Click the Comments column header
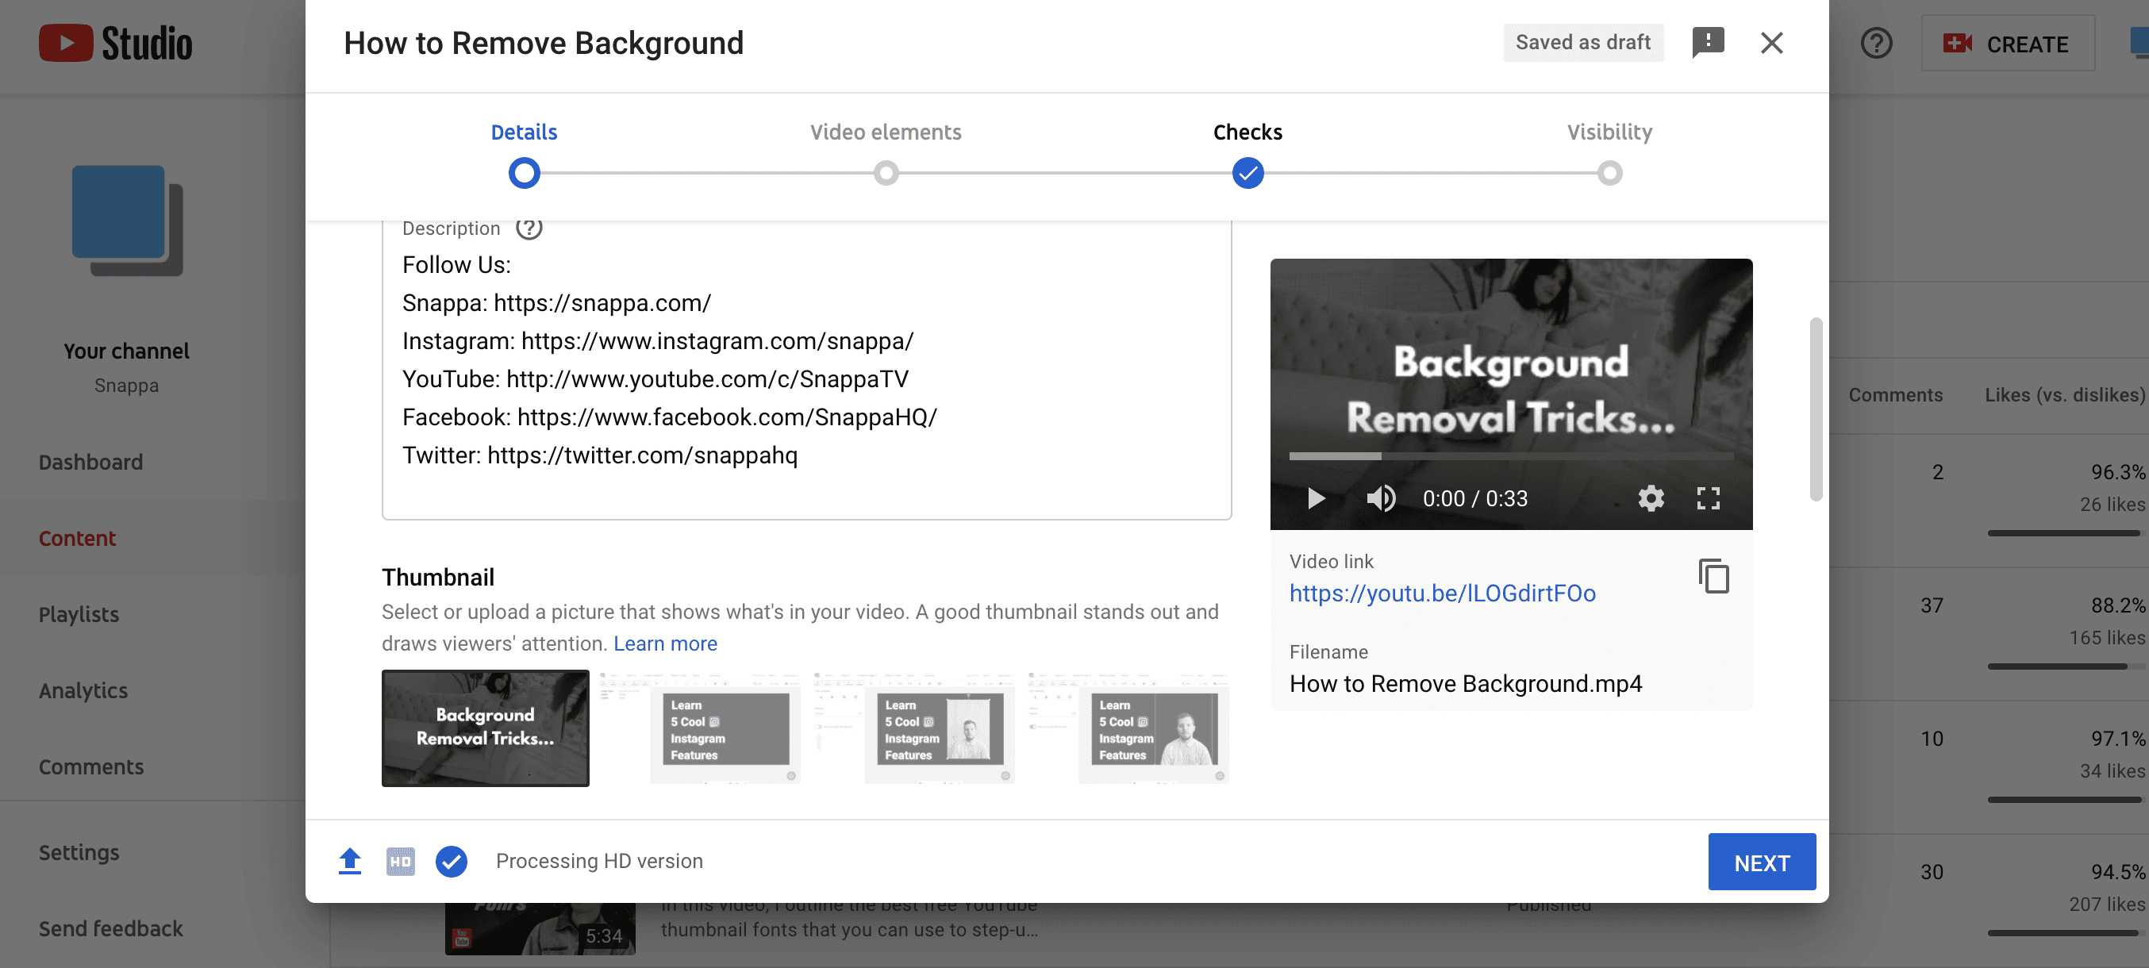Screen dimensions: 2149x968 tap(1894, 394)
